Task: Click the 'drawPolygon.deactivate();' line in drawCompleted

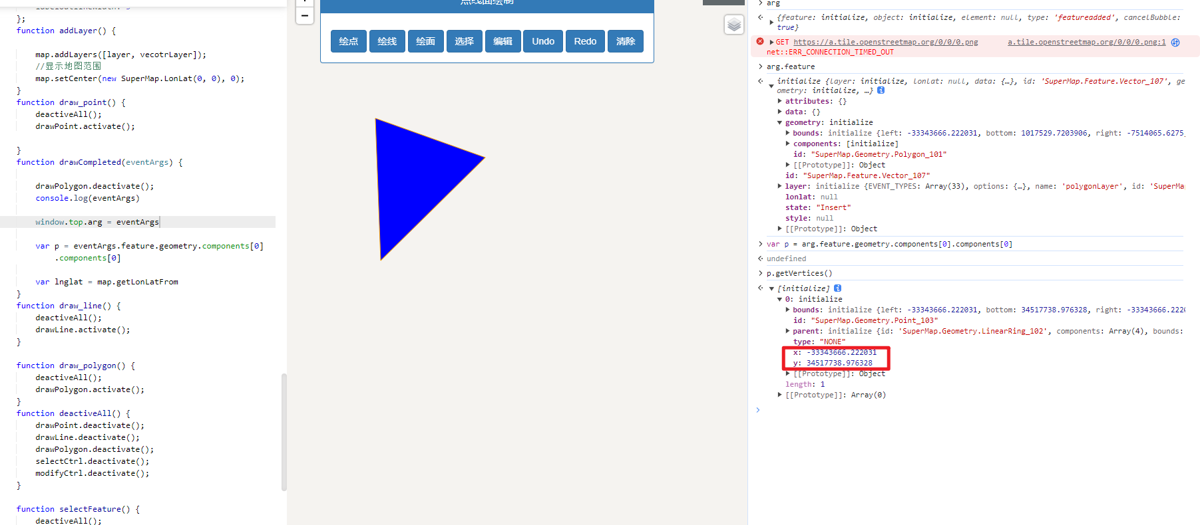Action: pos(95,186)
